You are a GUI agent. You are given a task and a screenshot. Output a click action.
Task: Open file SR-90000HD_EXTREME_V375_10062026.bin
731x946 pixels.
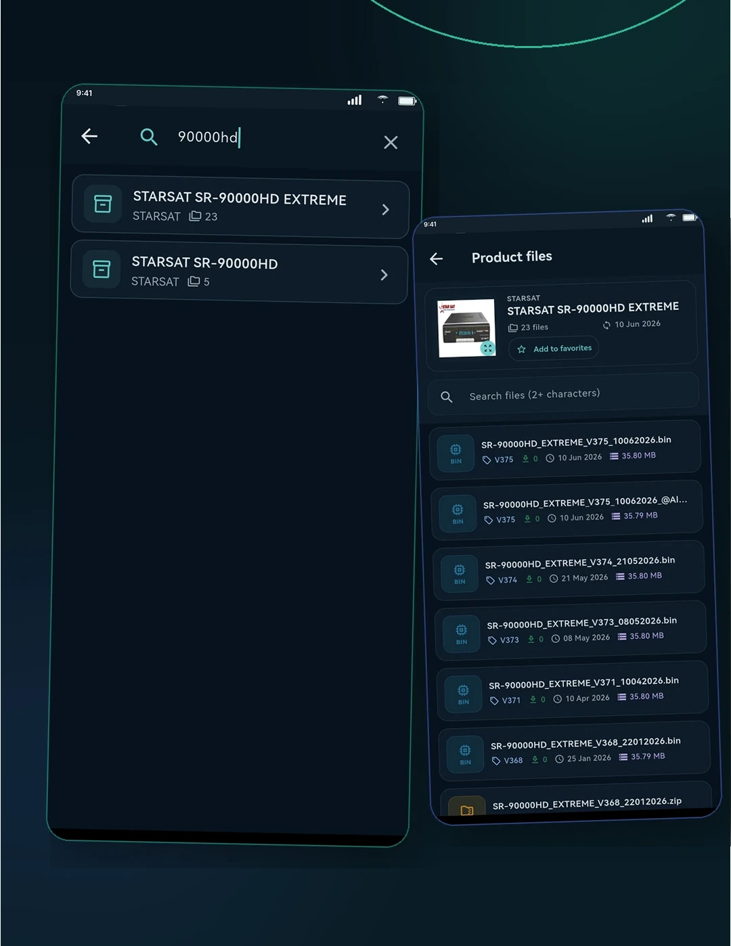click(x=566, y=450)
